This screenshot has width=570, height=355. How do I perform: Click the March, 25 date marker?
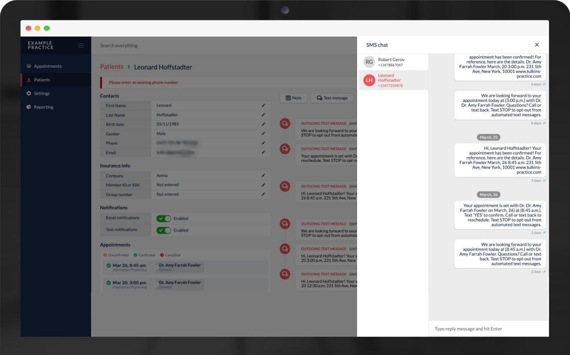tap(489, 137)
